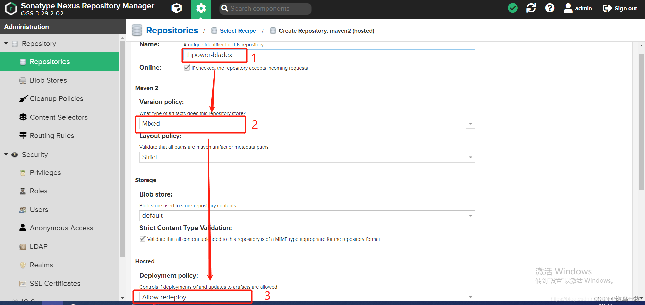
Task: Click the Cleanup Policies broom icon
Action: [x=23, y=98]
